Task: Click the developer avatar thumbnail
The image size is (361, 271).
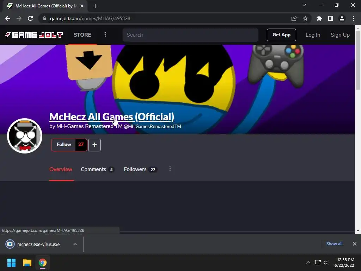Action: (25, 136)
